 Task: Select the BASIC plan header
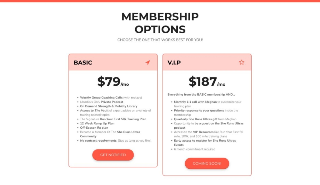tap(83, 63)
